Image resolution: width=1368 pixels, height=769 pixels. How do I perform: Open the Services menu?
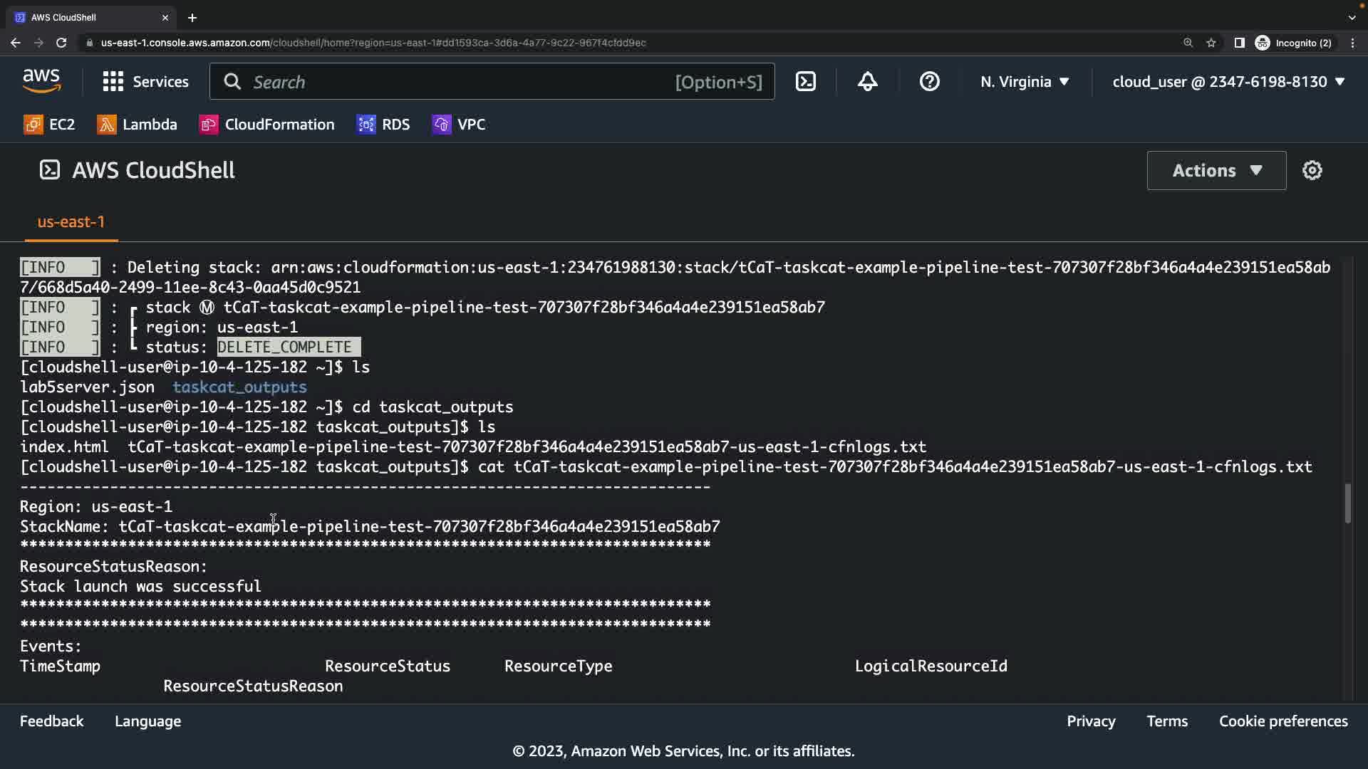tap(145, 82)
